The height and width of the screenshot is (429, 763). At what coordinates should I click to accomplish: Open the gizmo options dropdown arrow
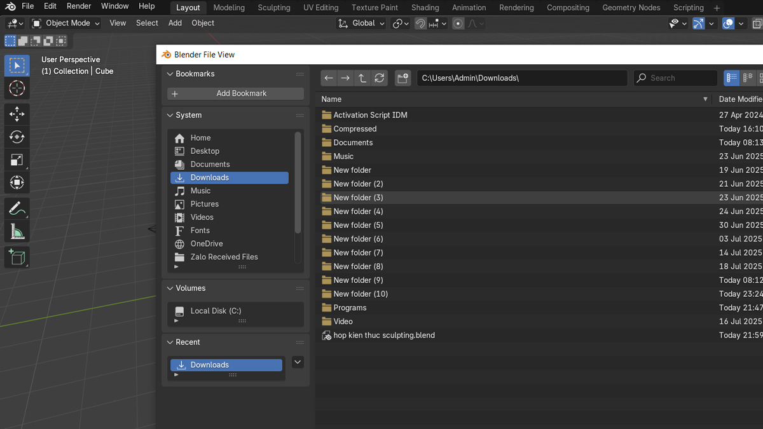point(711,24)
